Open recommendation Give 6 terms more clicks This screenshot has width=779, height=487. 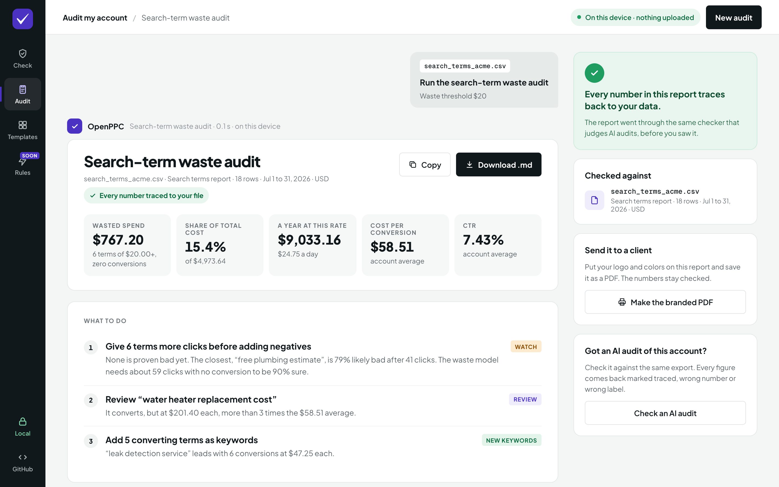point(312,358)
